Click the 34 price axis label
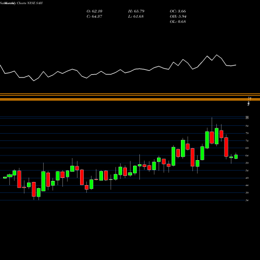The image size is (260, 260). click(247, 200)
